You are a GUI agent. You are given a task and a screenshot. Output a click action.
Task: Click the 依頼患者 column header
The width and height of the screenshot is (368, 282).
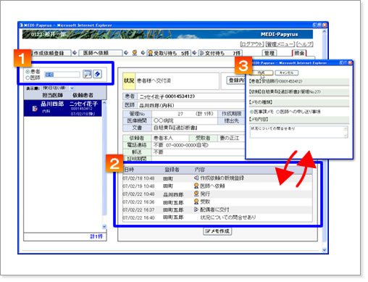point(83,95)
